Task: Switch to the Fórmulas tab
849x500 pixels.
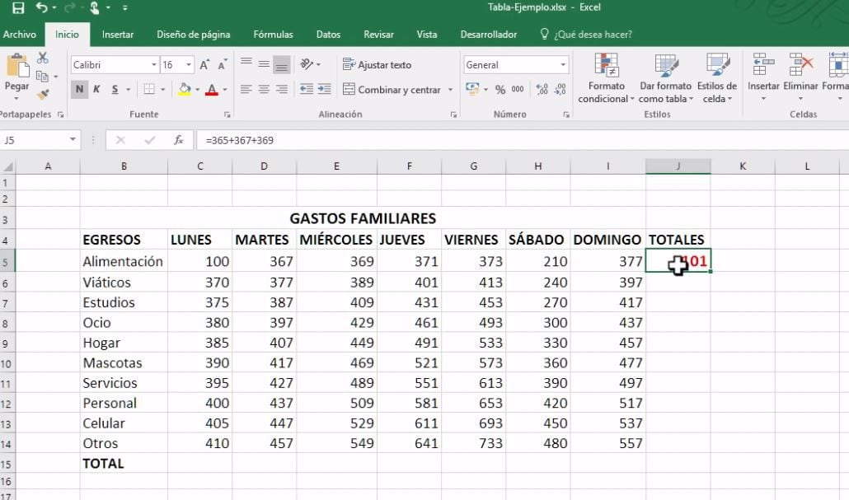Action: [x=273, y=35]
